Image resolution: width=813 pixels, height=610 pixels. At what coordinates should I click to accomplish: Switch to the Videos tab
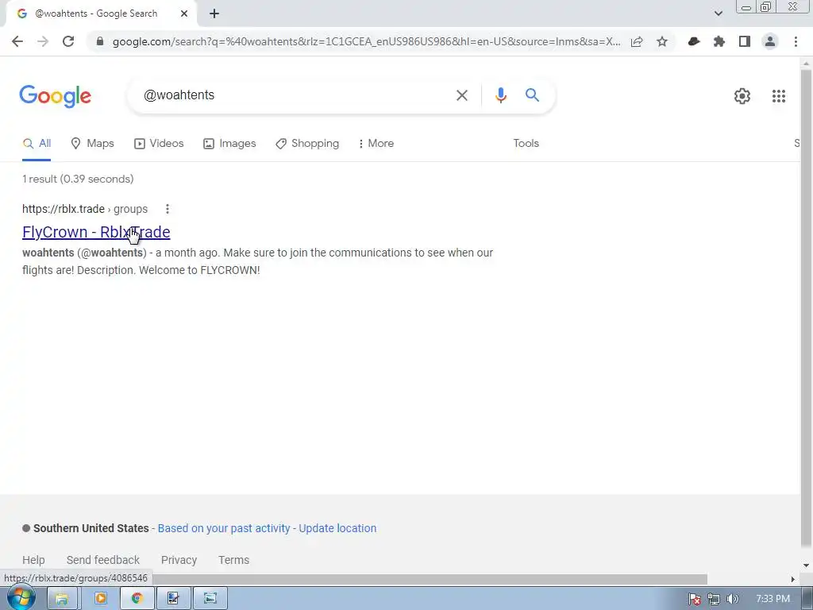pos(159,144)
